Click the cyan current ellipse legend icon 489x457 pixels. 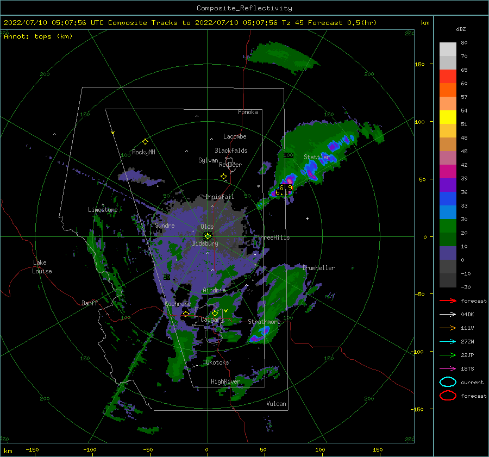point(448,382)
